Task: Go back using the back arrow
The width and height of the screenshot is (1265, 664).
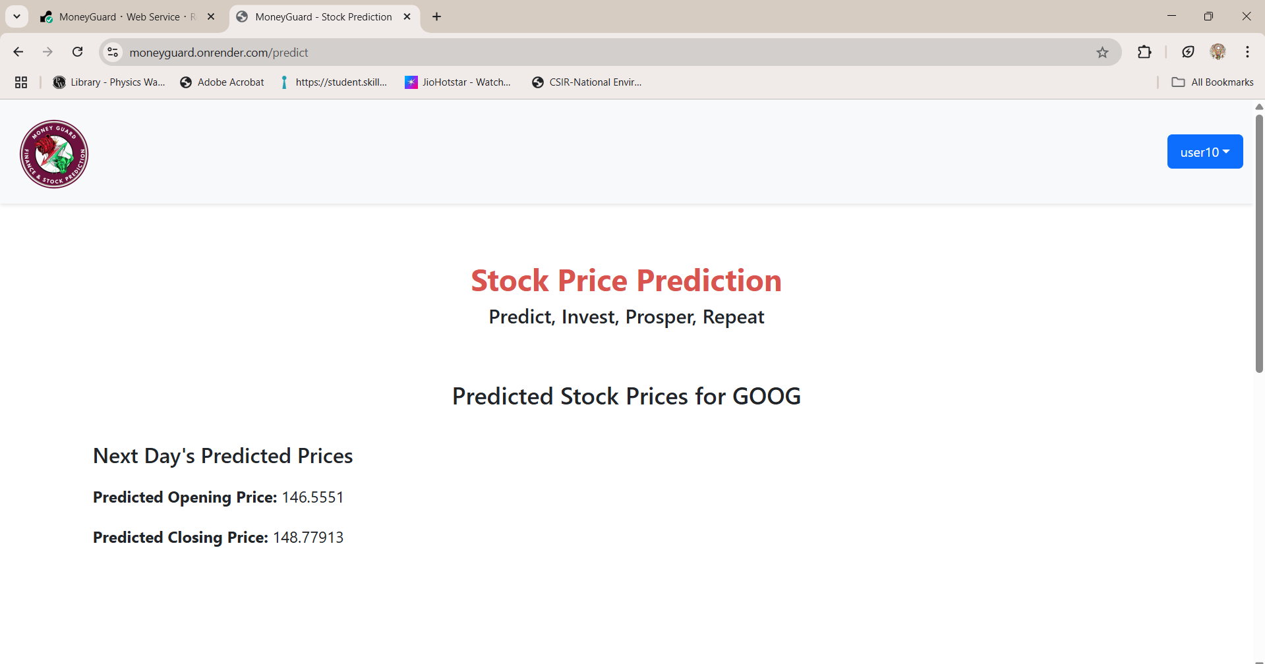Action: (x=18, y=52)
